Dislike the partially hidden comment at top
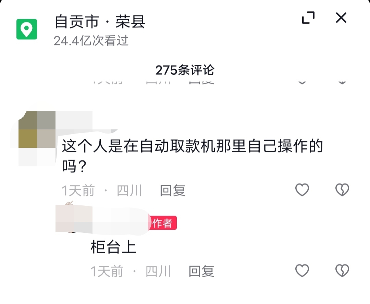The width and height of the screenshot is (370, 304). click(x=342, y=82)
